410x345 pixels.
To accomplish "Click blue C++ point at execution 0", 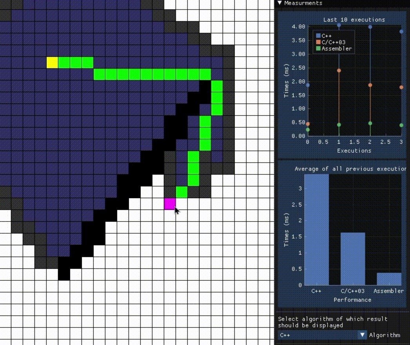I will (308, 85).
